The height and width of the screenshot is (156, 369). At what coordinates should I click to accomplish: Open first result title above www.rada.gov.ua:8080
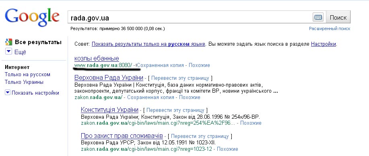(97, 58)
